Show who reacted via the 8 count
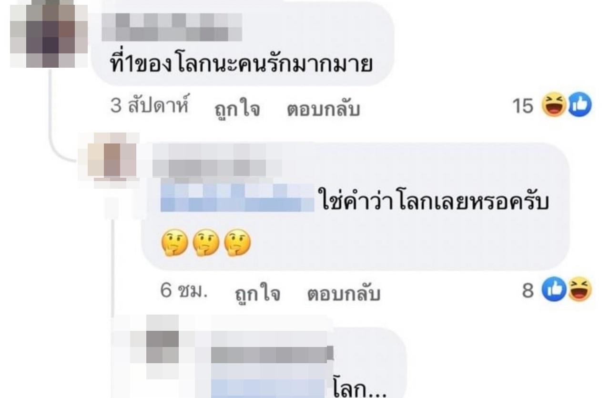This screenshot has height=398, width=610. [528, 290]
